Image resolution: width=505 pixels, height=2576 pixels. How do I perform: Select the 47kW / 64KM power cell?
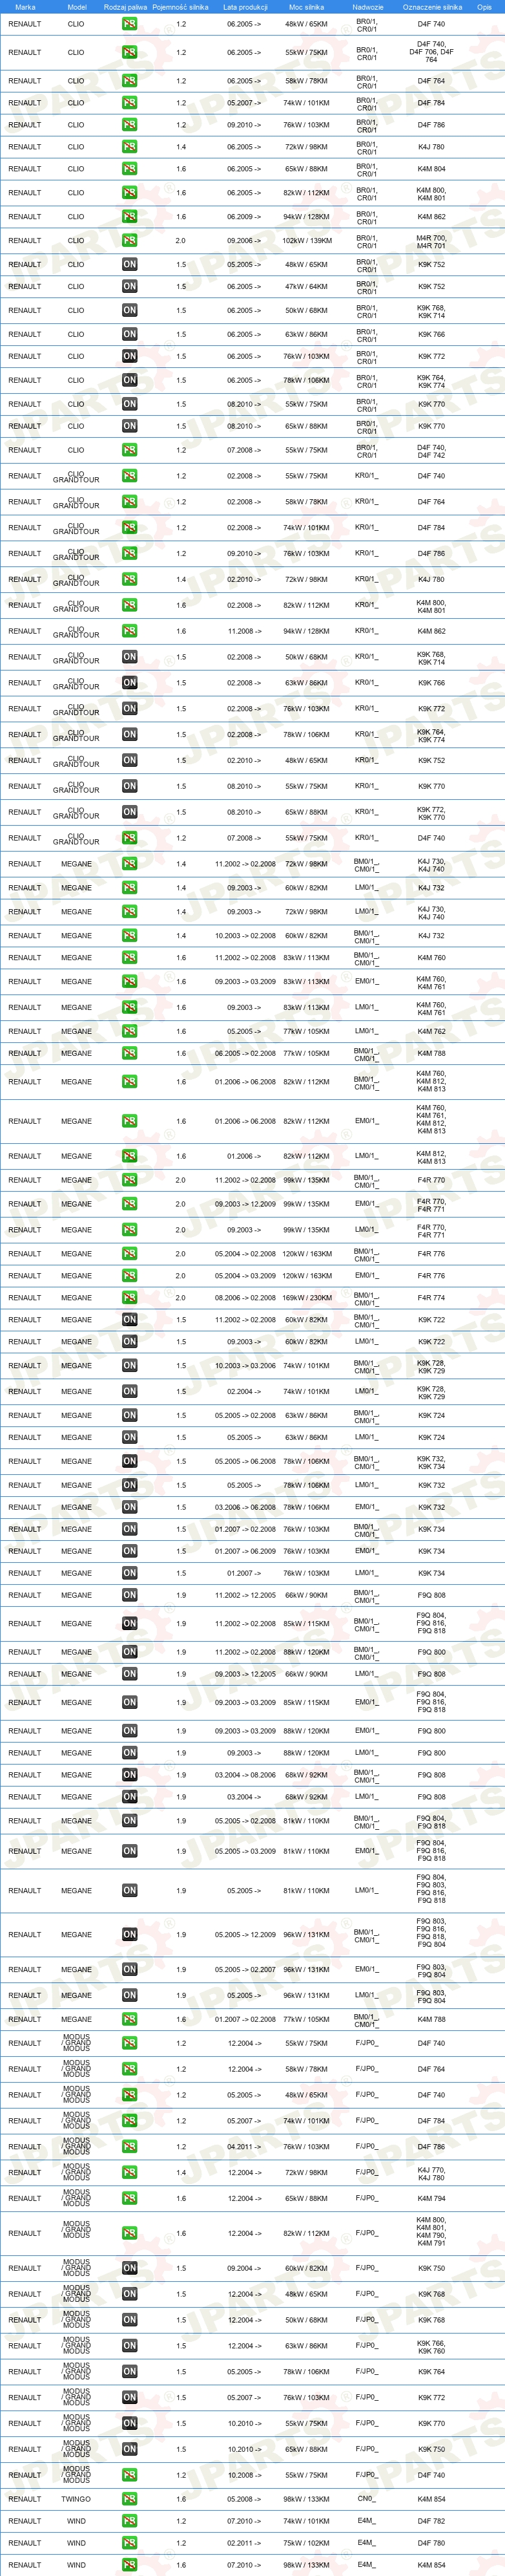(x=306, y=287)
